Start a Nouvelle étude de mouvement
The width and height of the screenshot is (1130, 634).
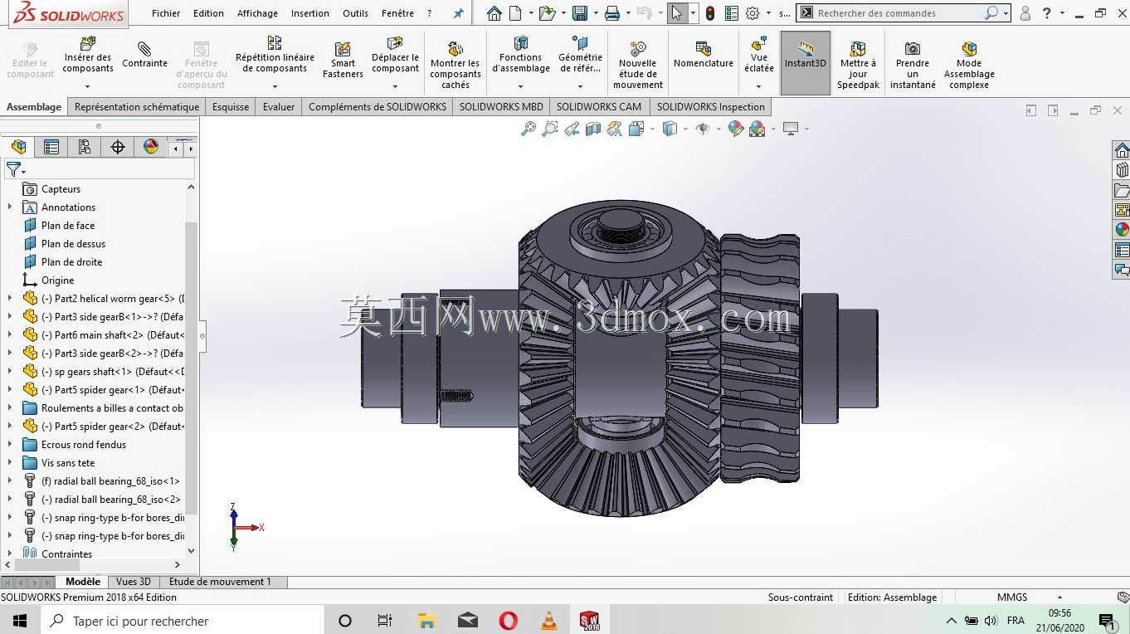pyautogui.click(x=638, y=65)
